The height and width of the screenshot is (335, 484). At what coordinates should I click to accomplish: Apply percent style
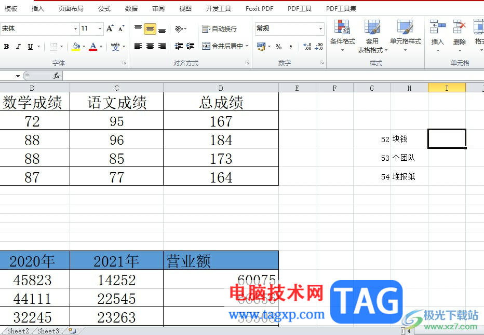coord(279,47)
